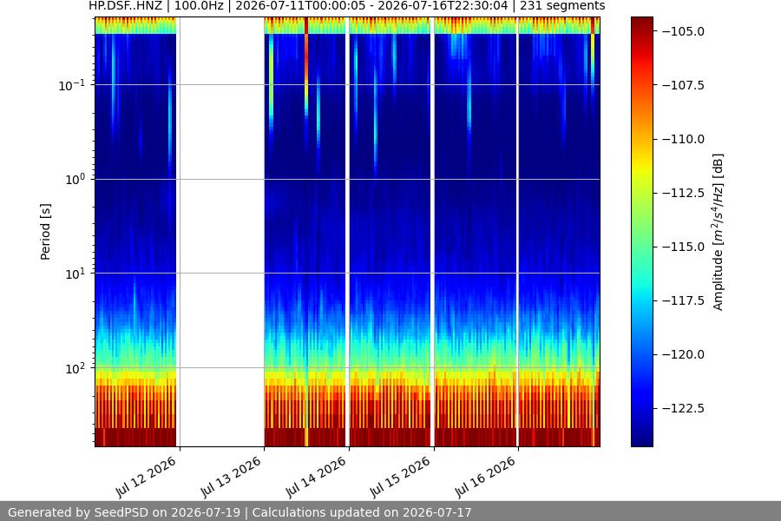The height and width of the screenshot is (521, 781).
Task: Click the 'Generated by SeedPSD on 2026-07-19' footer text
Action: pyautogui.click(x=124, y=512)
